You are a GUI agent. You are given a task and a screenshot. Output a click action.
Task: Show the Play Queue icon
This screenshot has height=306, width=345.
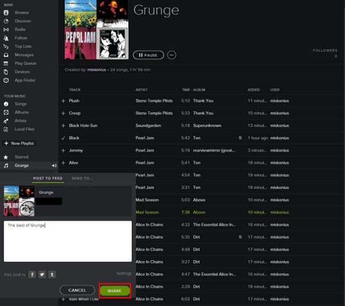pyautogui.click(x=6, y=64)
